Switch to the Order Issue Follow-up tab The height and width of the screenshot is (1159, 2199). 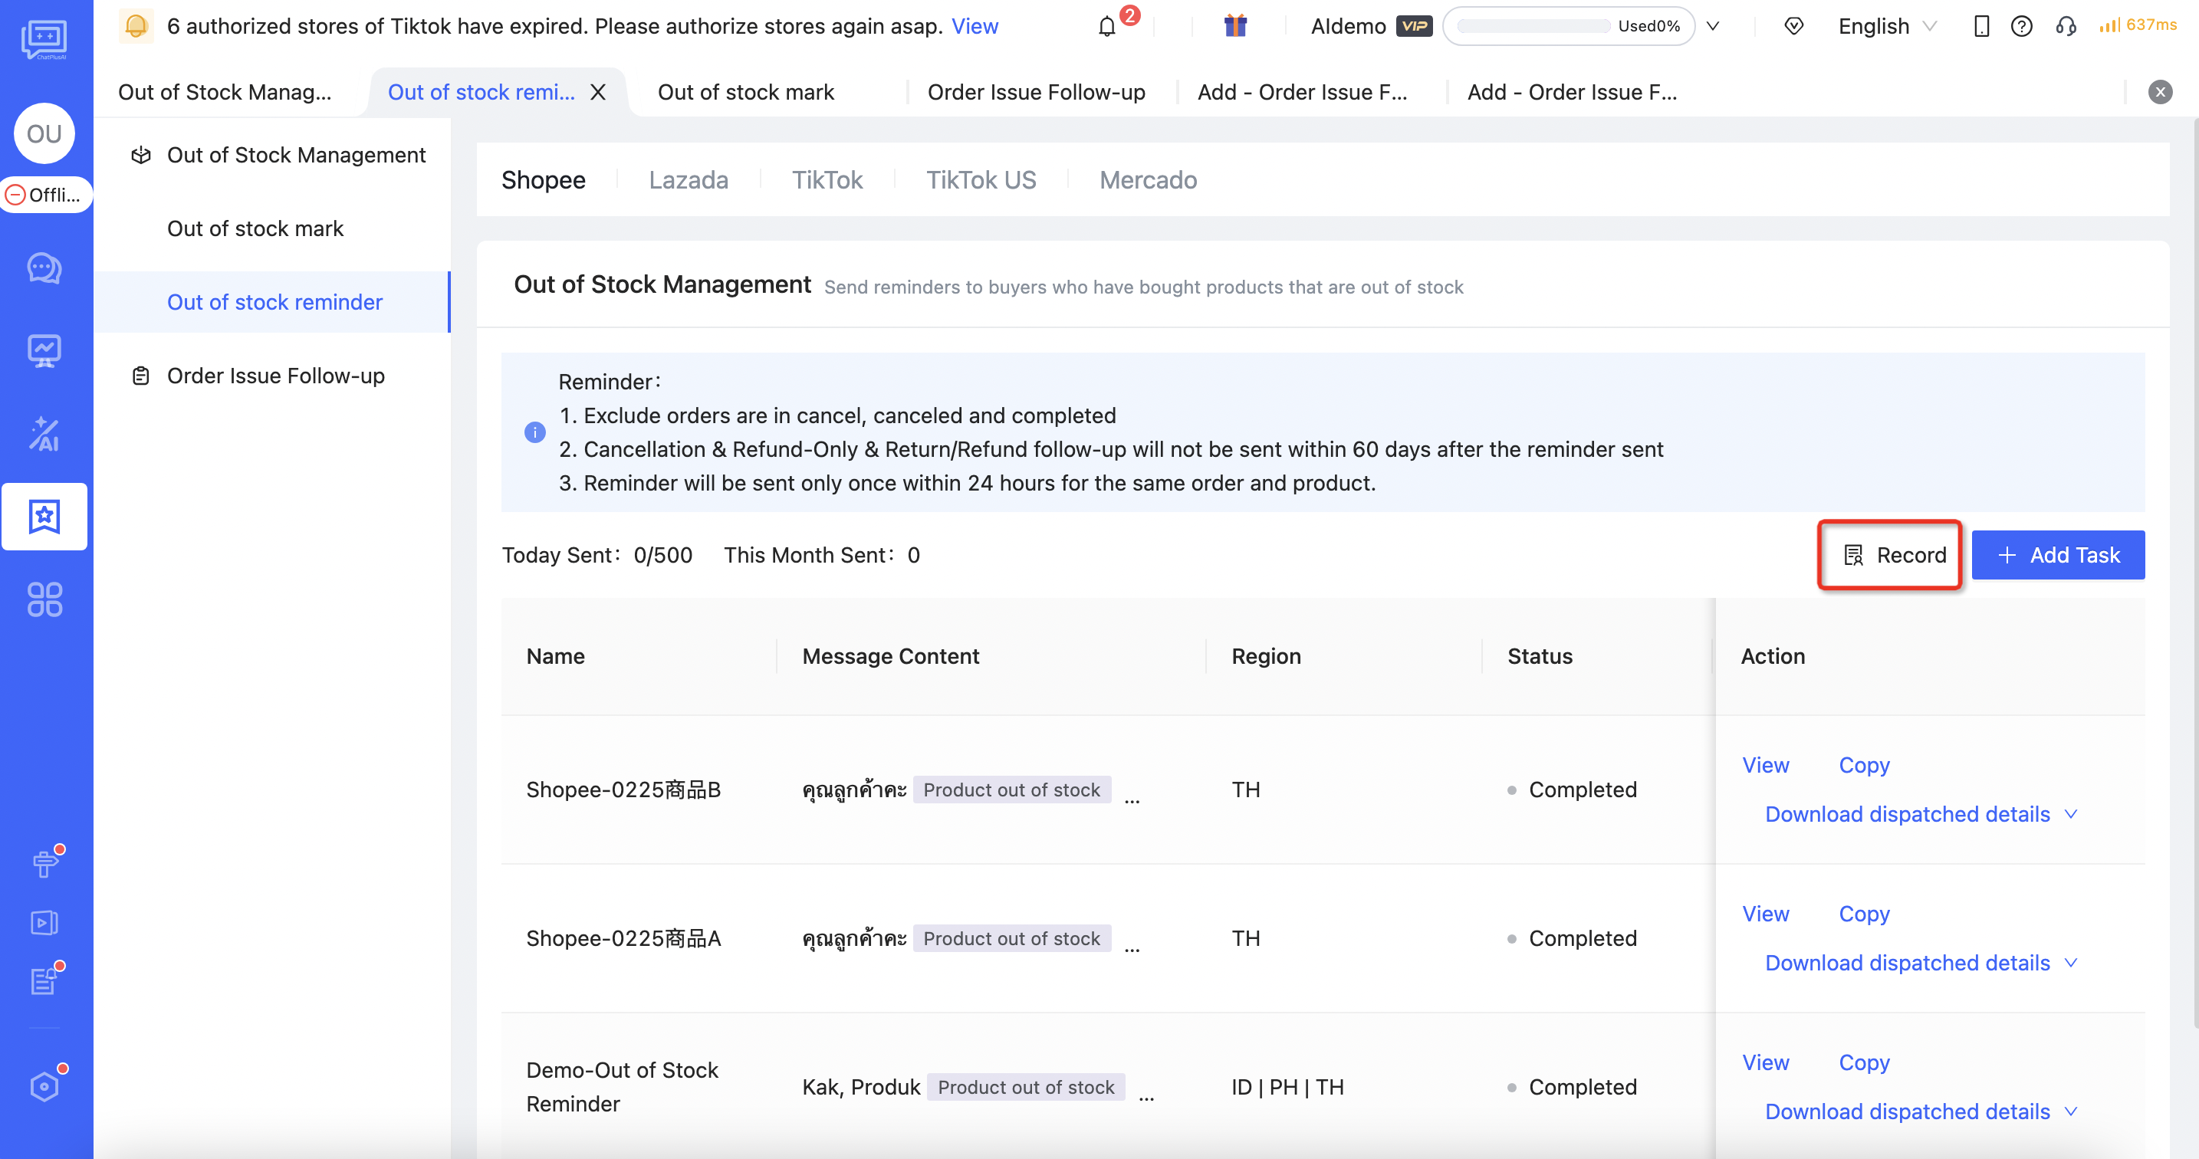1037,92
